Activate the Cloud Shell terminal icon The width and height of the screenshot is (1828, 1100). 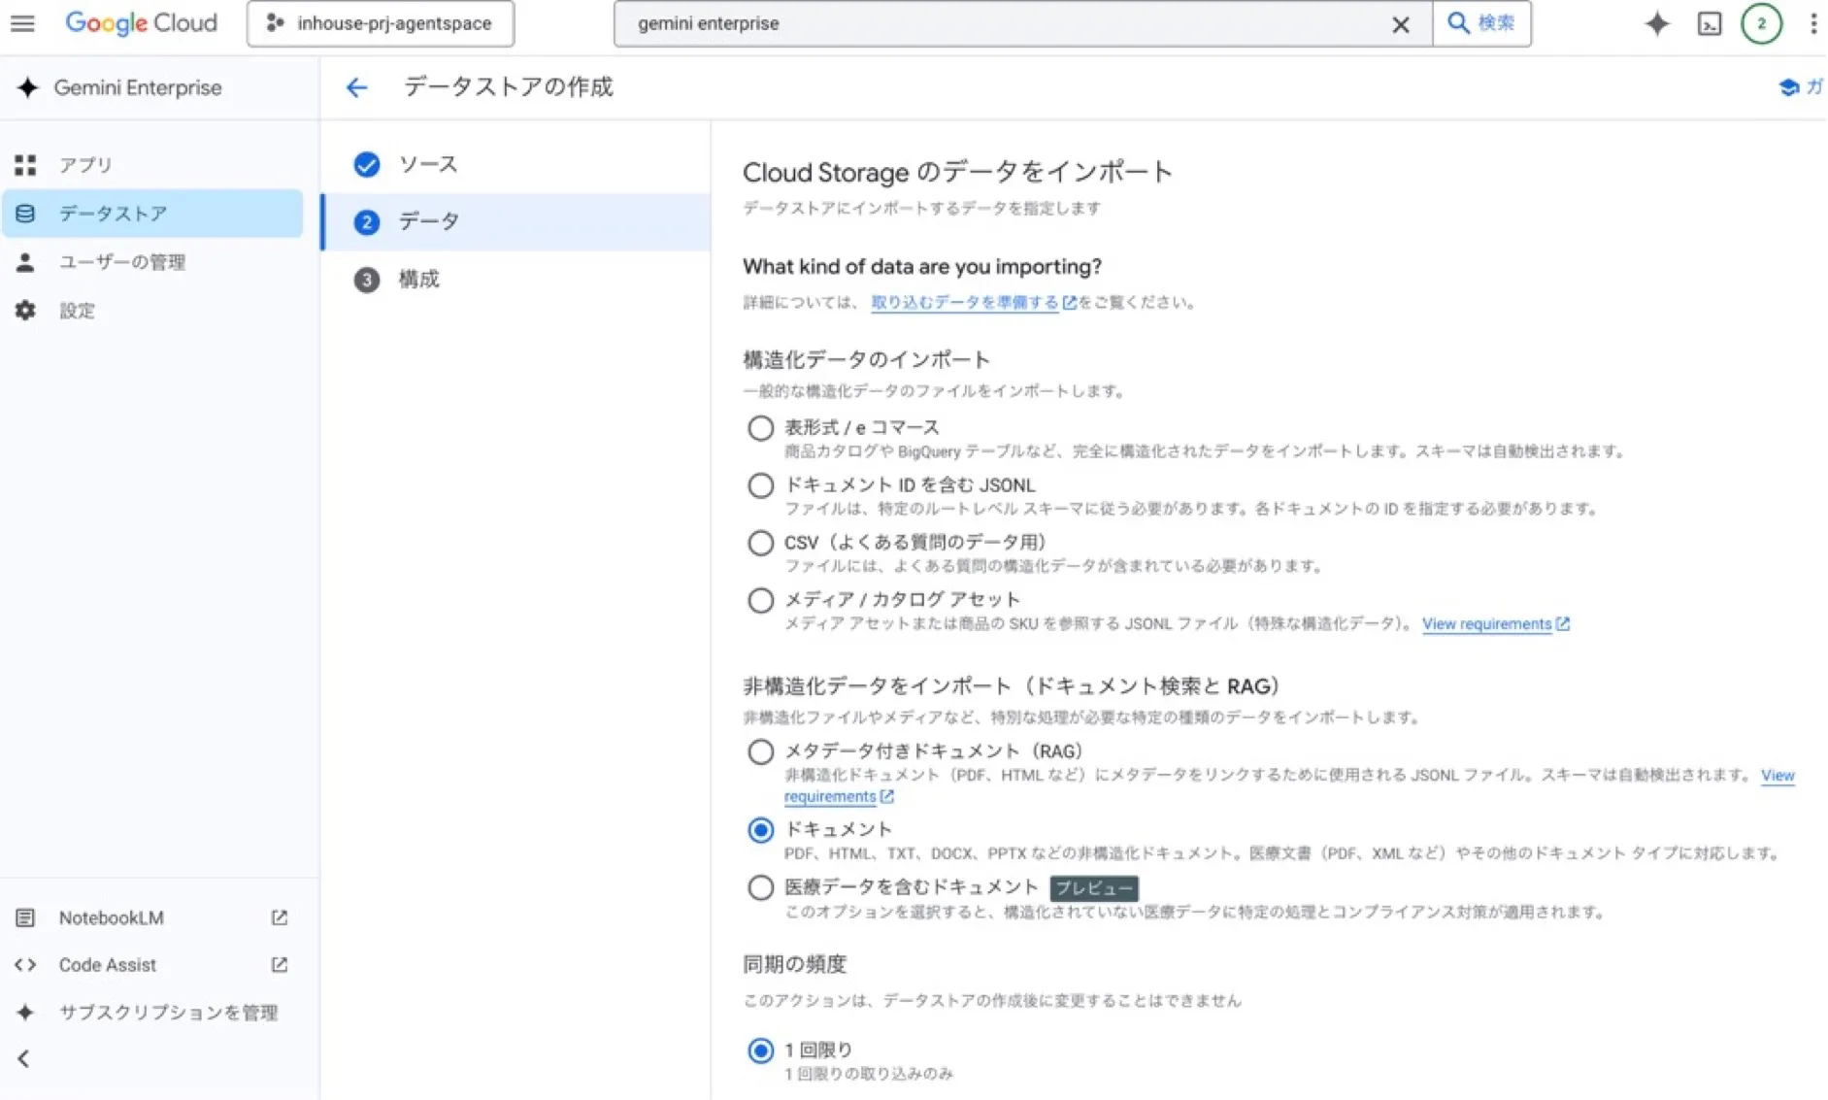pyautogui.click(x=1708, y=23)
